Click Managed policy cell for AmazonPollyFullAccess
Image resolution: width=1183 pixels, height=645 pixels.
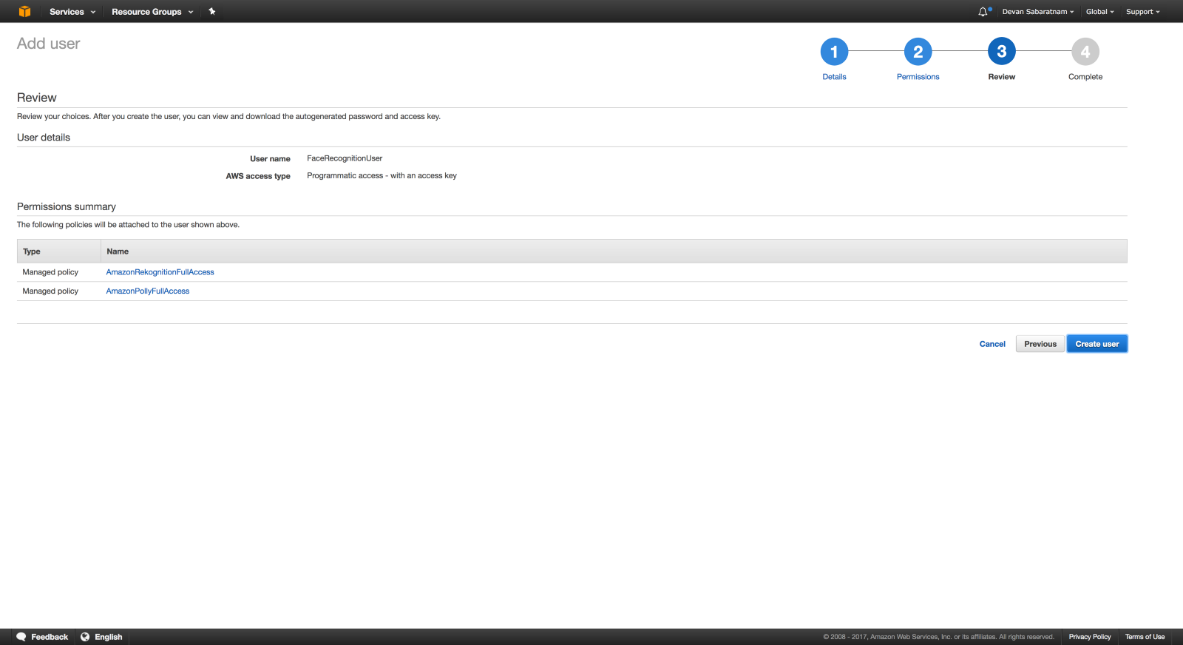pyautogui.click(x=50, y=291)
